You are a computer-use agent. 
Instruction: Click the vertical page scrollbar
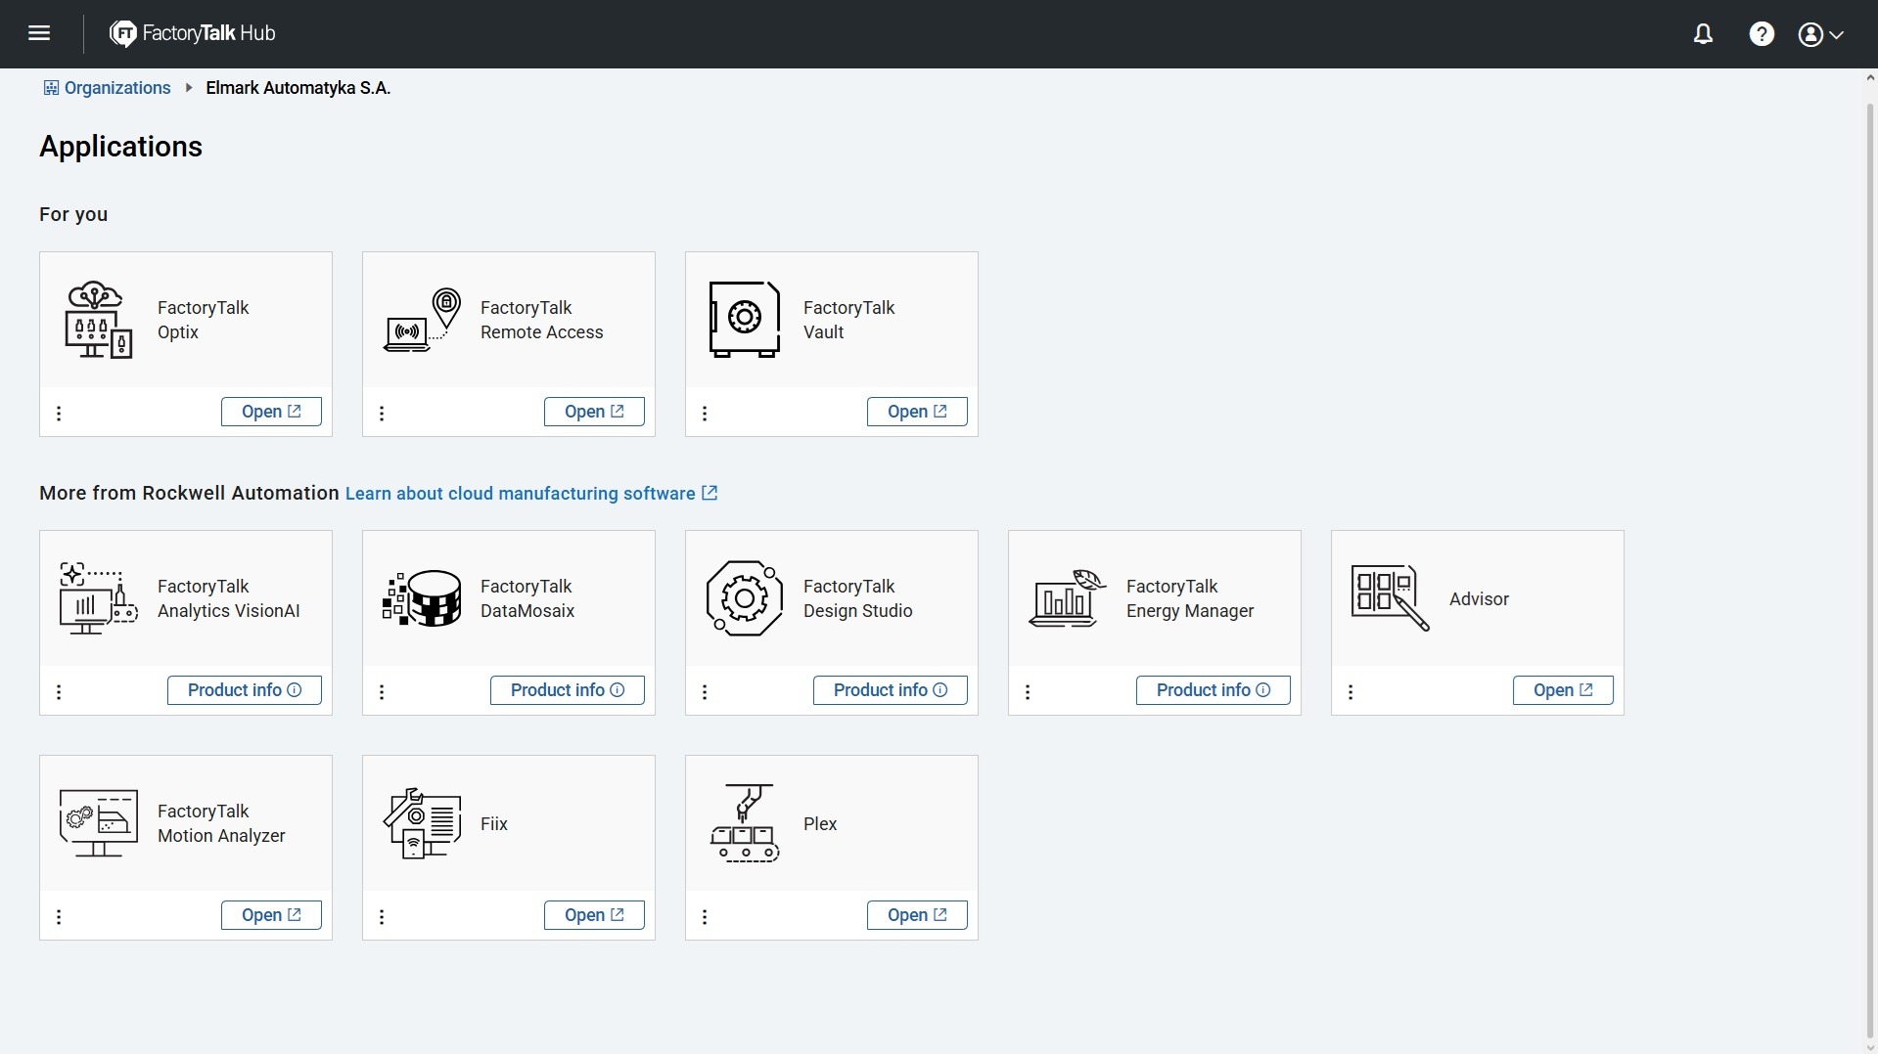1870,561
